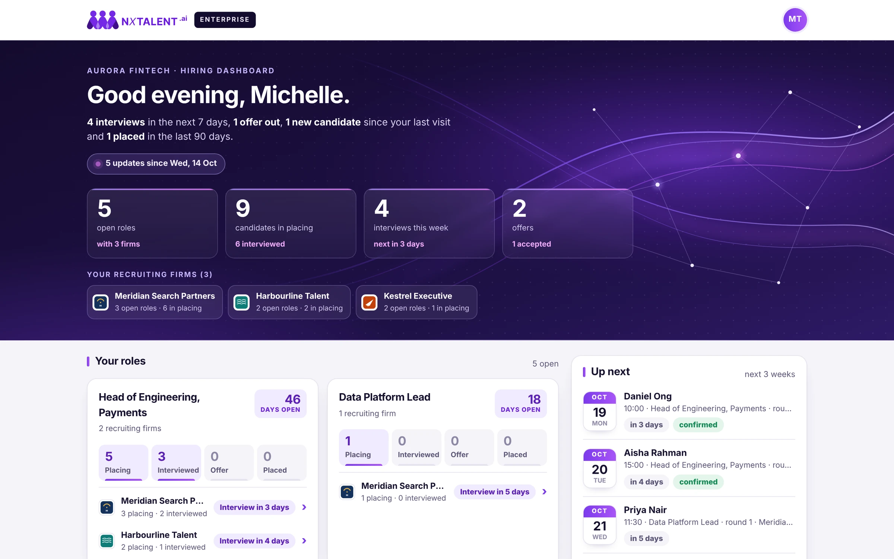Click 'in 3 days' tag
The width and height of the screenshot is (894, 559).
(x=646, y=425)
